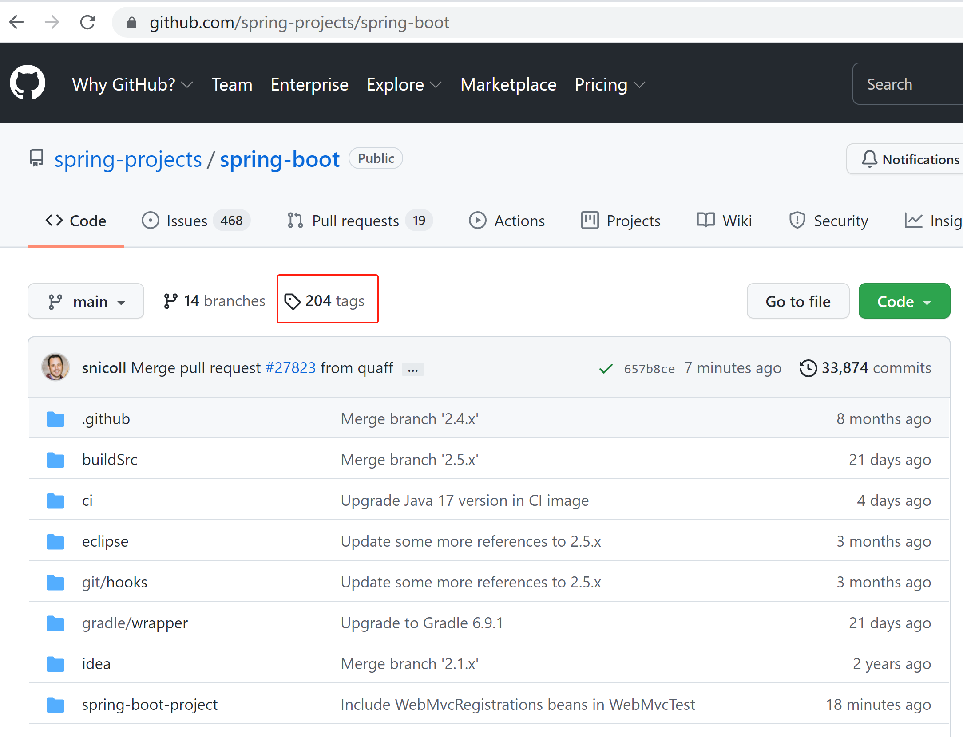Open the ci directory name

[x=87, y=501]
